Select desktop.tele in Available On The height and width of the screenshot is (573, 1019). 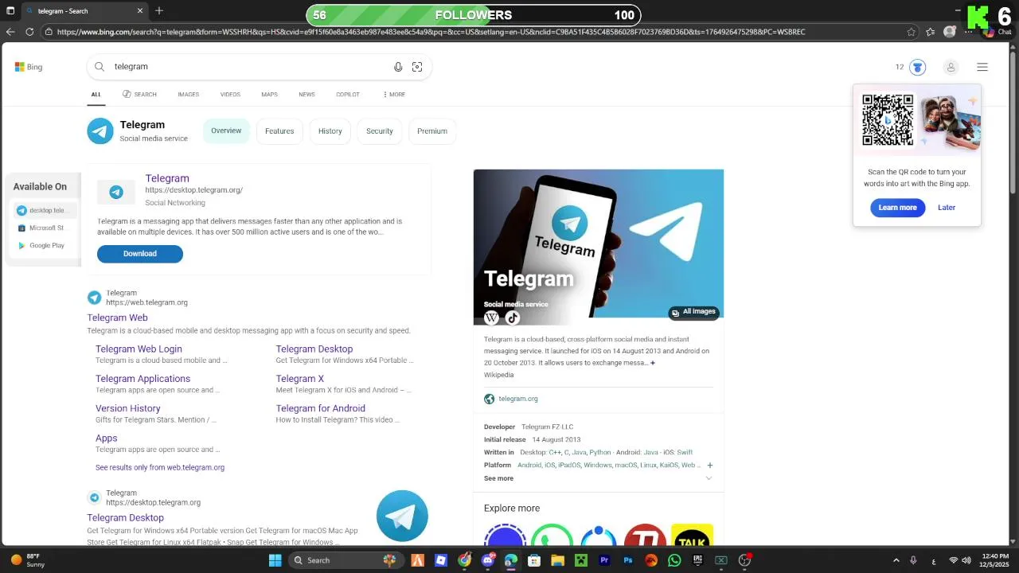(x=46, y=211)
